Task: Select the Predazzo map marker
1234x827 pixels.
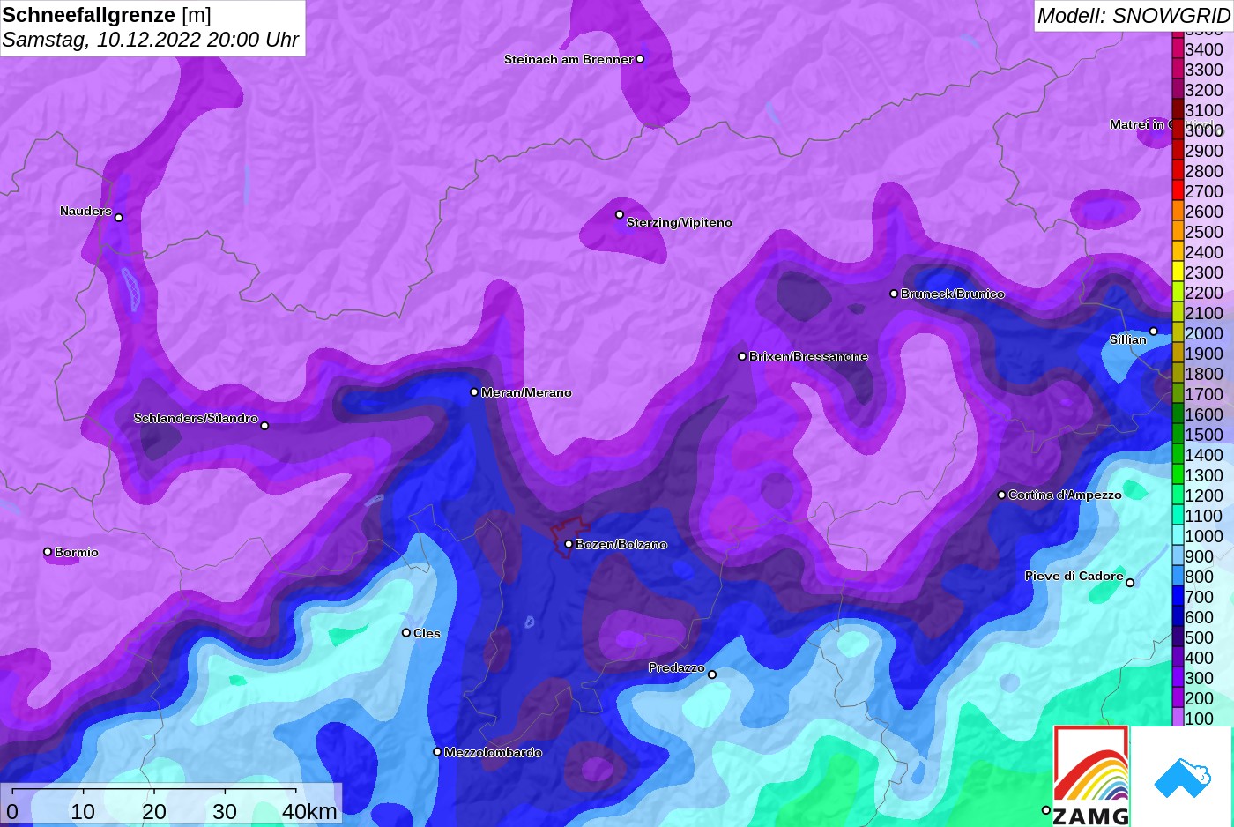Action: (x=712, y=674)
